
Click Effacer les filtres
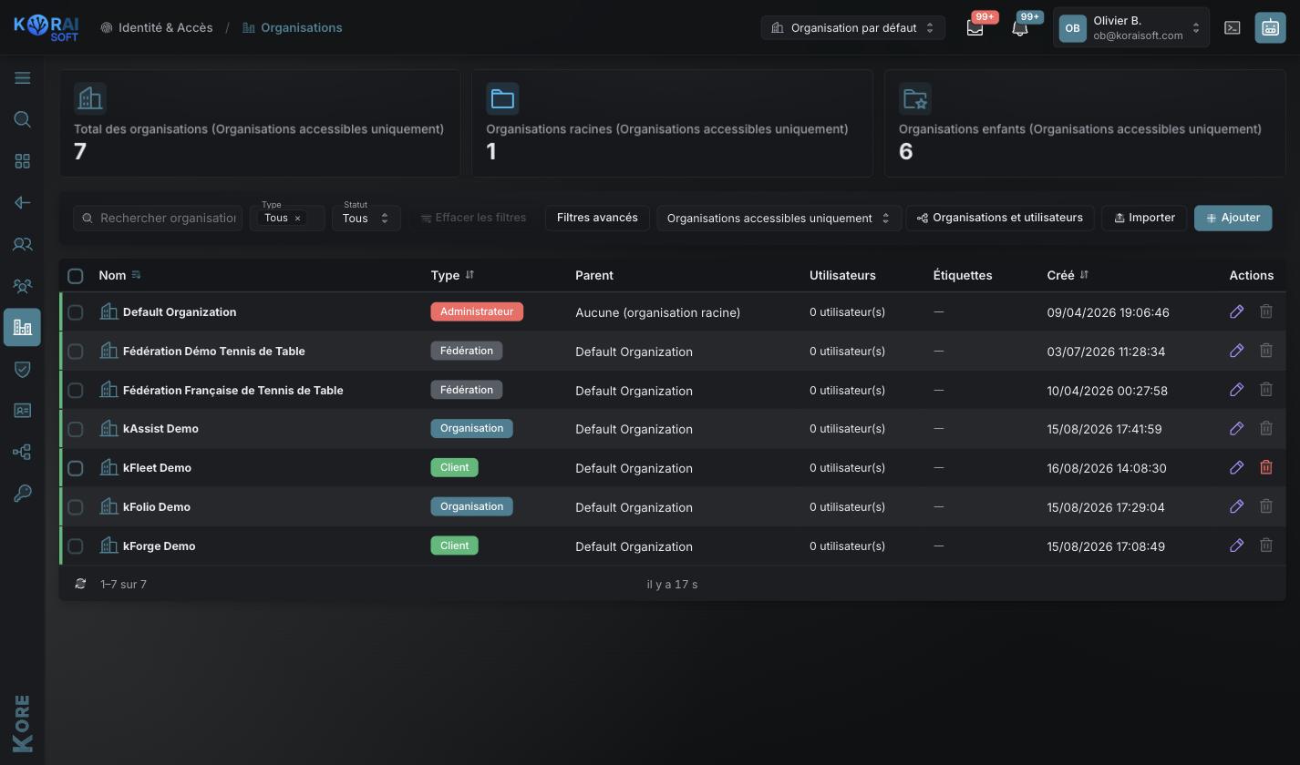tap(473, 218)
